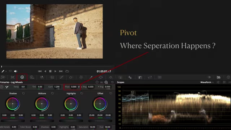Image resolution: width=231 pixels, height=130 pixels.
Task: Open the Blur palette
Action: pos(130,77)
